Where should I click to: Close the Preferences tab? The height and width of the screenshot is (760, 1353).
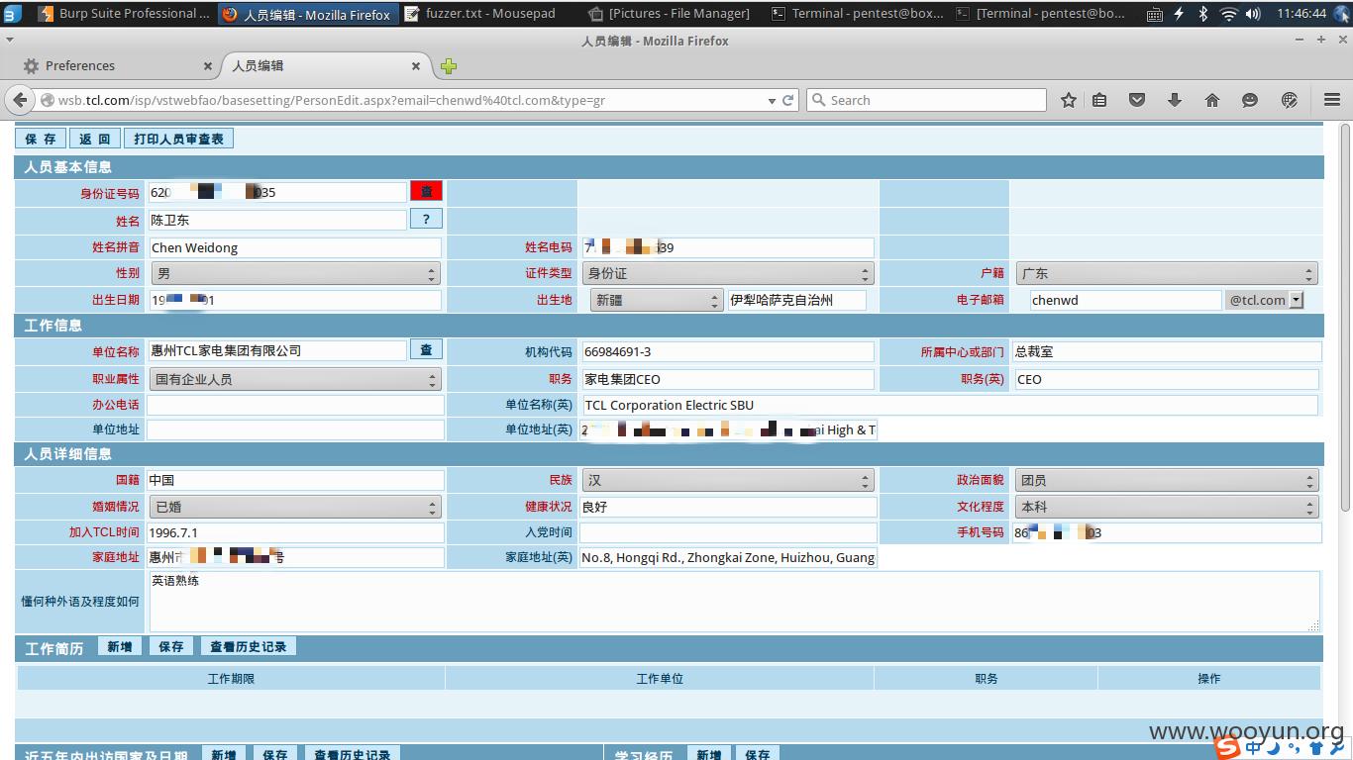tap(208, 66)
